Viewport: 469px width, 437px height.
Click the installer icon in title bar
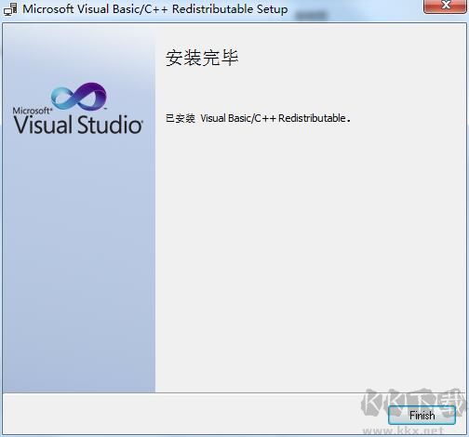10,9
